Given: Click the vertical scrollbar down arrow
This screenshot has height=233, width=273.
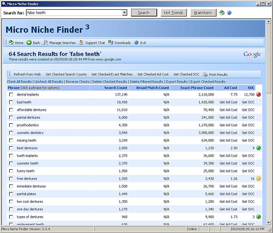Looking at the screenshot, I should pos(269,222).
